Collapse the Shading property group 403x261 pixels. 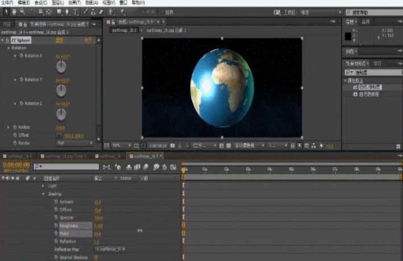[x=43, y=193]
